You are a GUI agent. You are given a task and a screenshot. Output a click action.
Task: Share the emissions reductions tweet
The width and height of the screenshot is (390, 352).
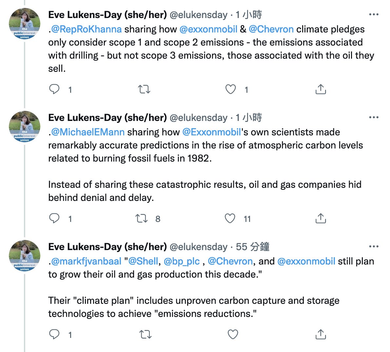coord(321,334)
